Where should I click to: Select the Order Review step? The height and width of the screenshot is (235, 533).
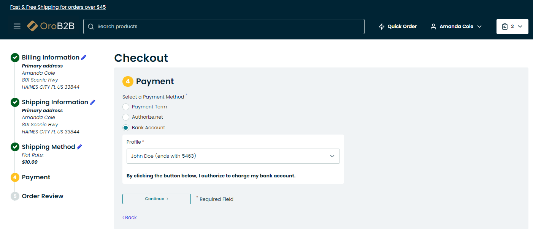[43, 196]
